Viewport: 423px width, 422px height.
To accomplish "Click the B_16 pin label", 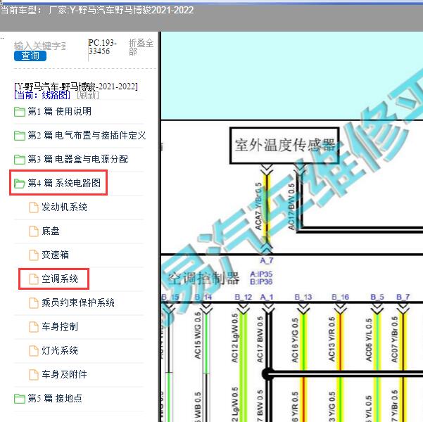I will click(341, 297).
